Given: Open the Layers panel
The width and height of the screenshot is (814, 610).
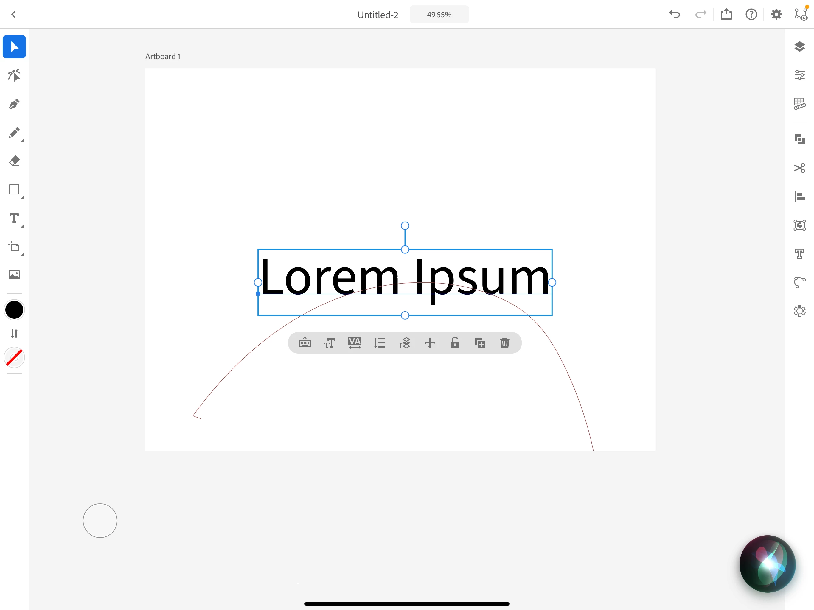Looking at the screenshot, I should (x=799, y=47).
